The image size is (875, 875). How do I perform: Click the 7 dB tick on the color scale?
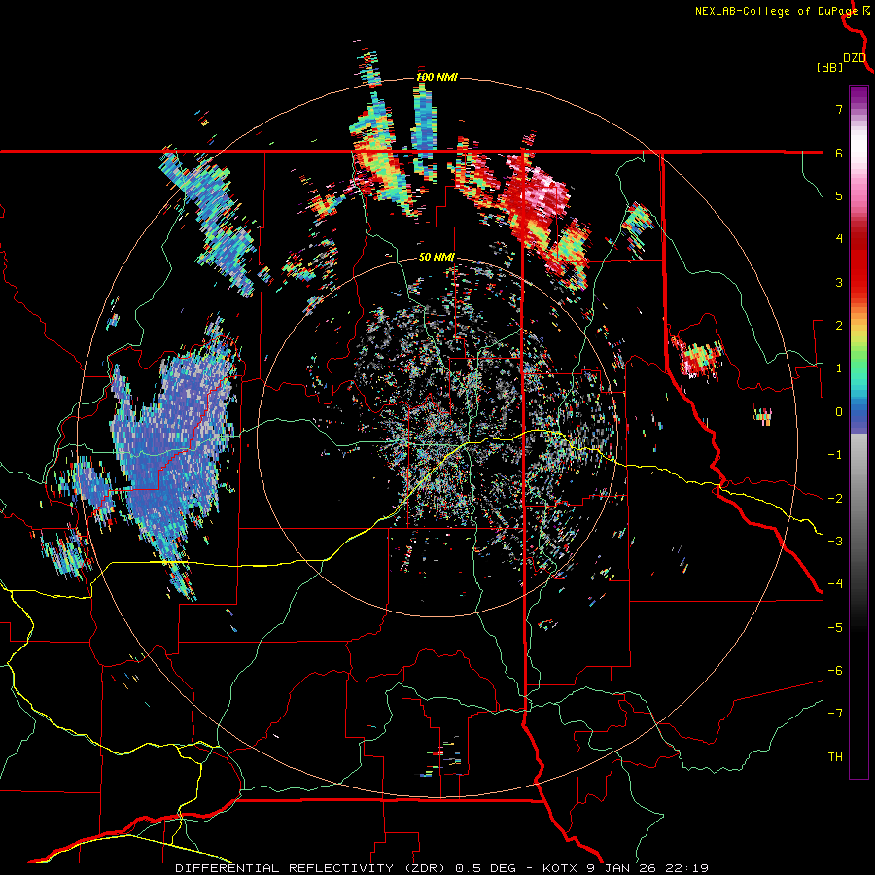(839, 109)
